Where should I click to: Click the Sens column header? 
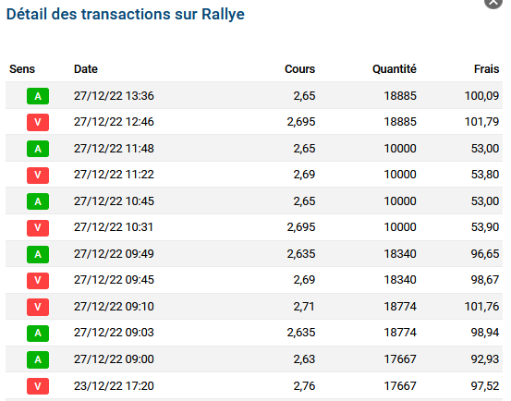click(x=22, y=69)
